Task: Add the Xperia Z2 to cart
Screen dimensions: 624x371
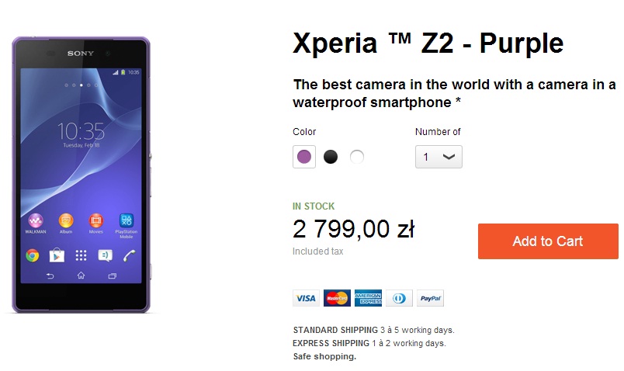Action: [548, 241]
